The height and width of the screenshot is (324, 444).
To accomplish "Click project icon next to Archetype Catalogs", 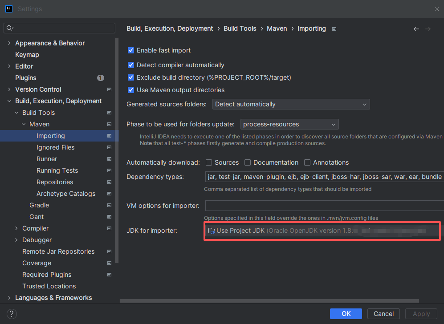I will point(109,194).
